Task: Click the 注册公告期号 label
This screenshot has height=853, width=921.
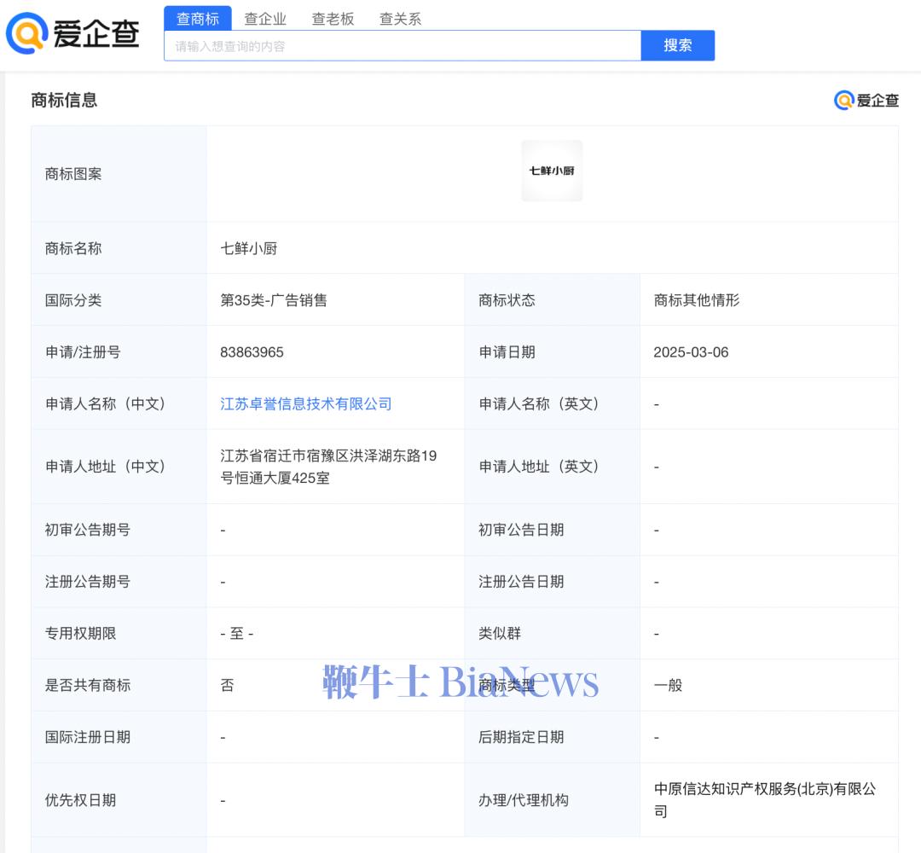Action: coord(88,582)
